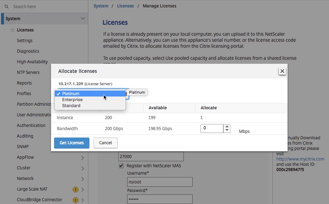Click the search magnifier icon

point(7,6)
